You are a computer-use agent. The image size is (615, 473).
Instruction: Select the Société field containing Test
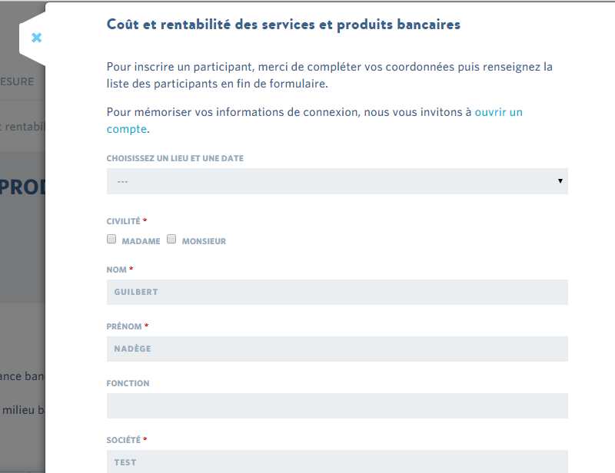point(337,461)
